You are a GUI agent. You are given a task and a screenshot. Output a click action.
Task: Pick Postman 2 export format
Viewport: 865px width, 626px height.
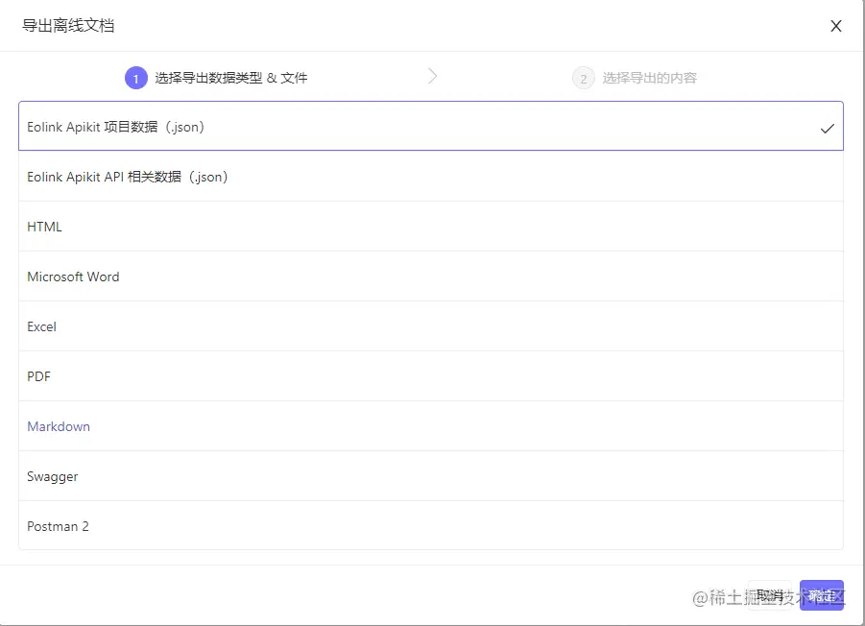tap(431, 525)
